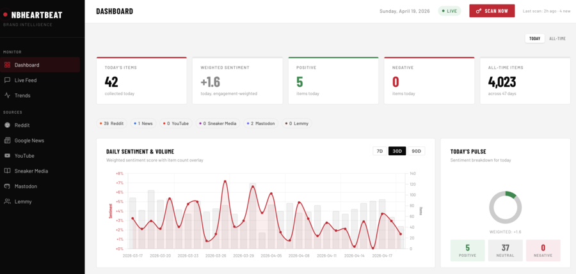Viewport: 576px width, 274px height.
Task: Click the Trends pulse line icon
Action: (7, 95)
